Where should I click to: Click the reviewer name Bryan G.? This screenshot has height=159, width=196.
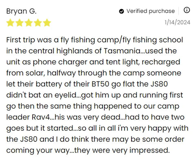point(21,11)
